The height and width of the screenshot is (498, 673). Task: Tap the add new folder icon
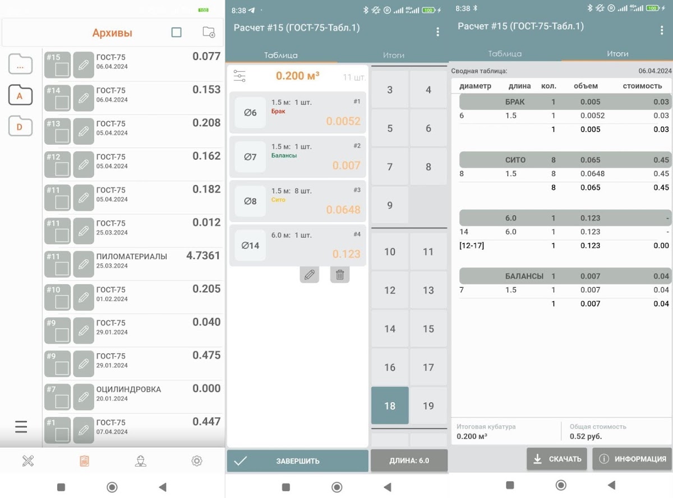(209, 33)
